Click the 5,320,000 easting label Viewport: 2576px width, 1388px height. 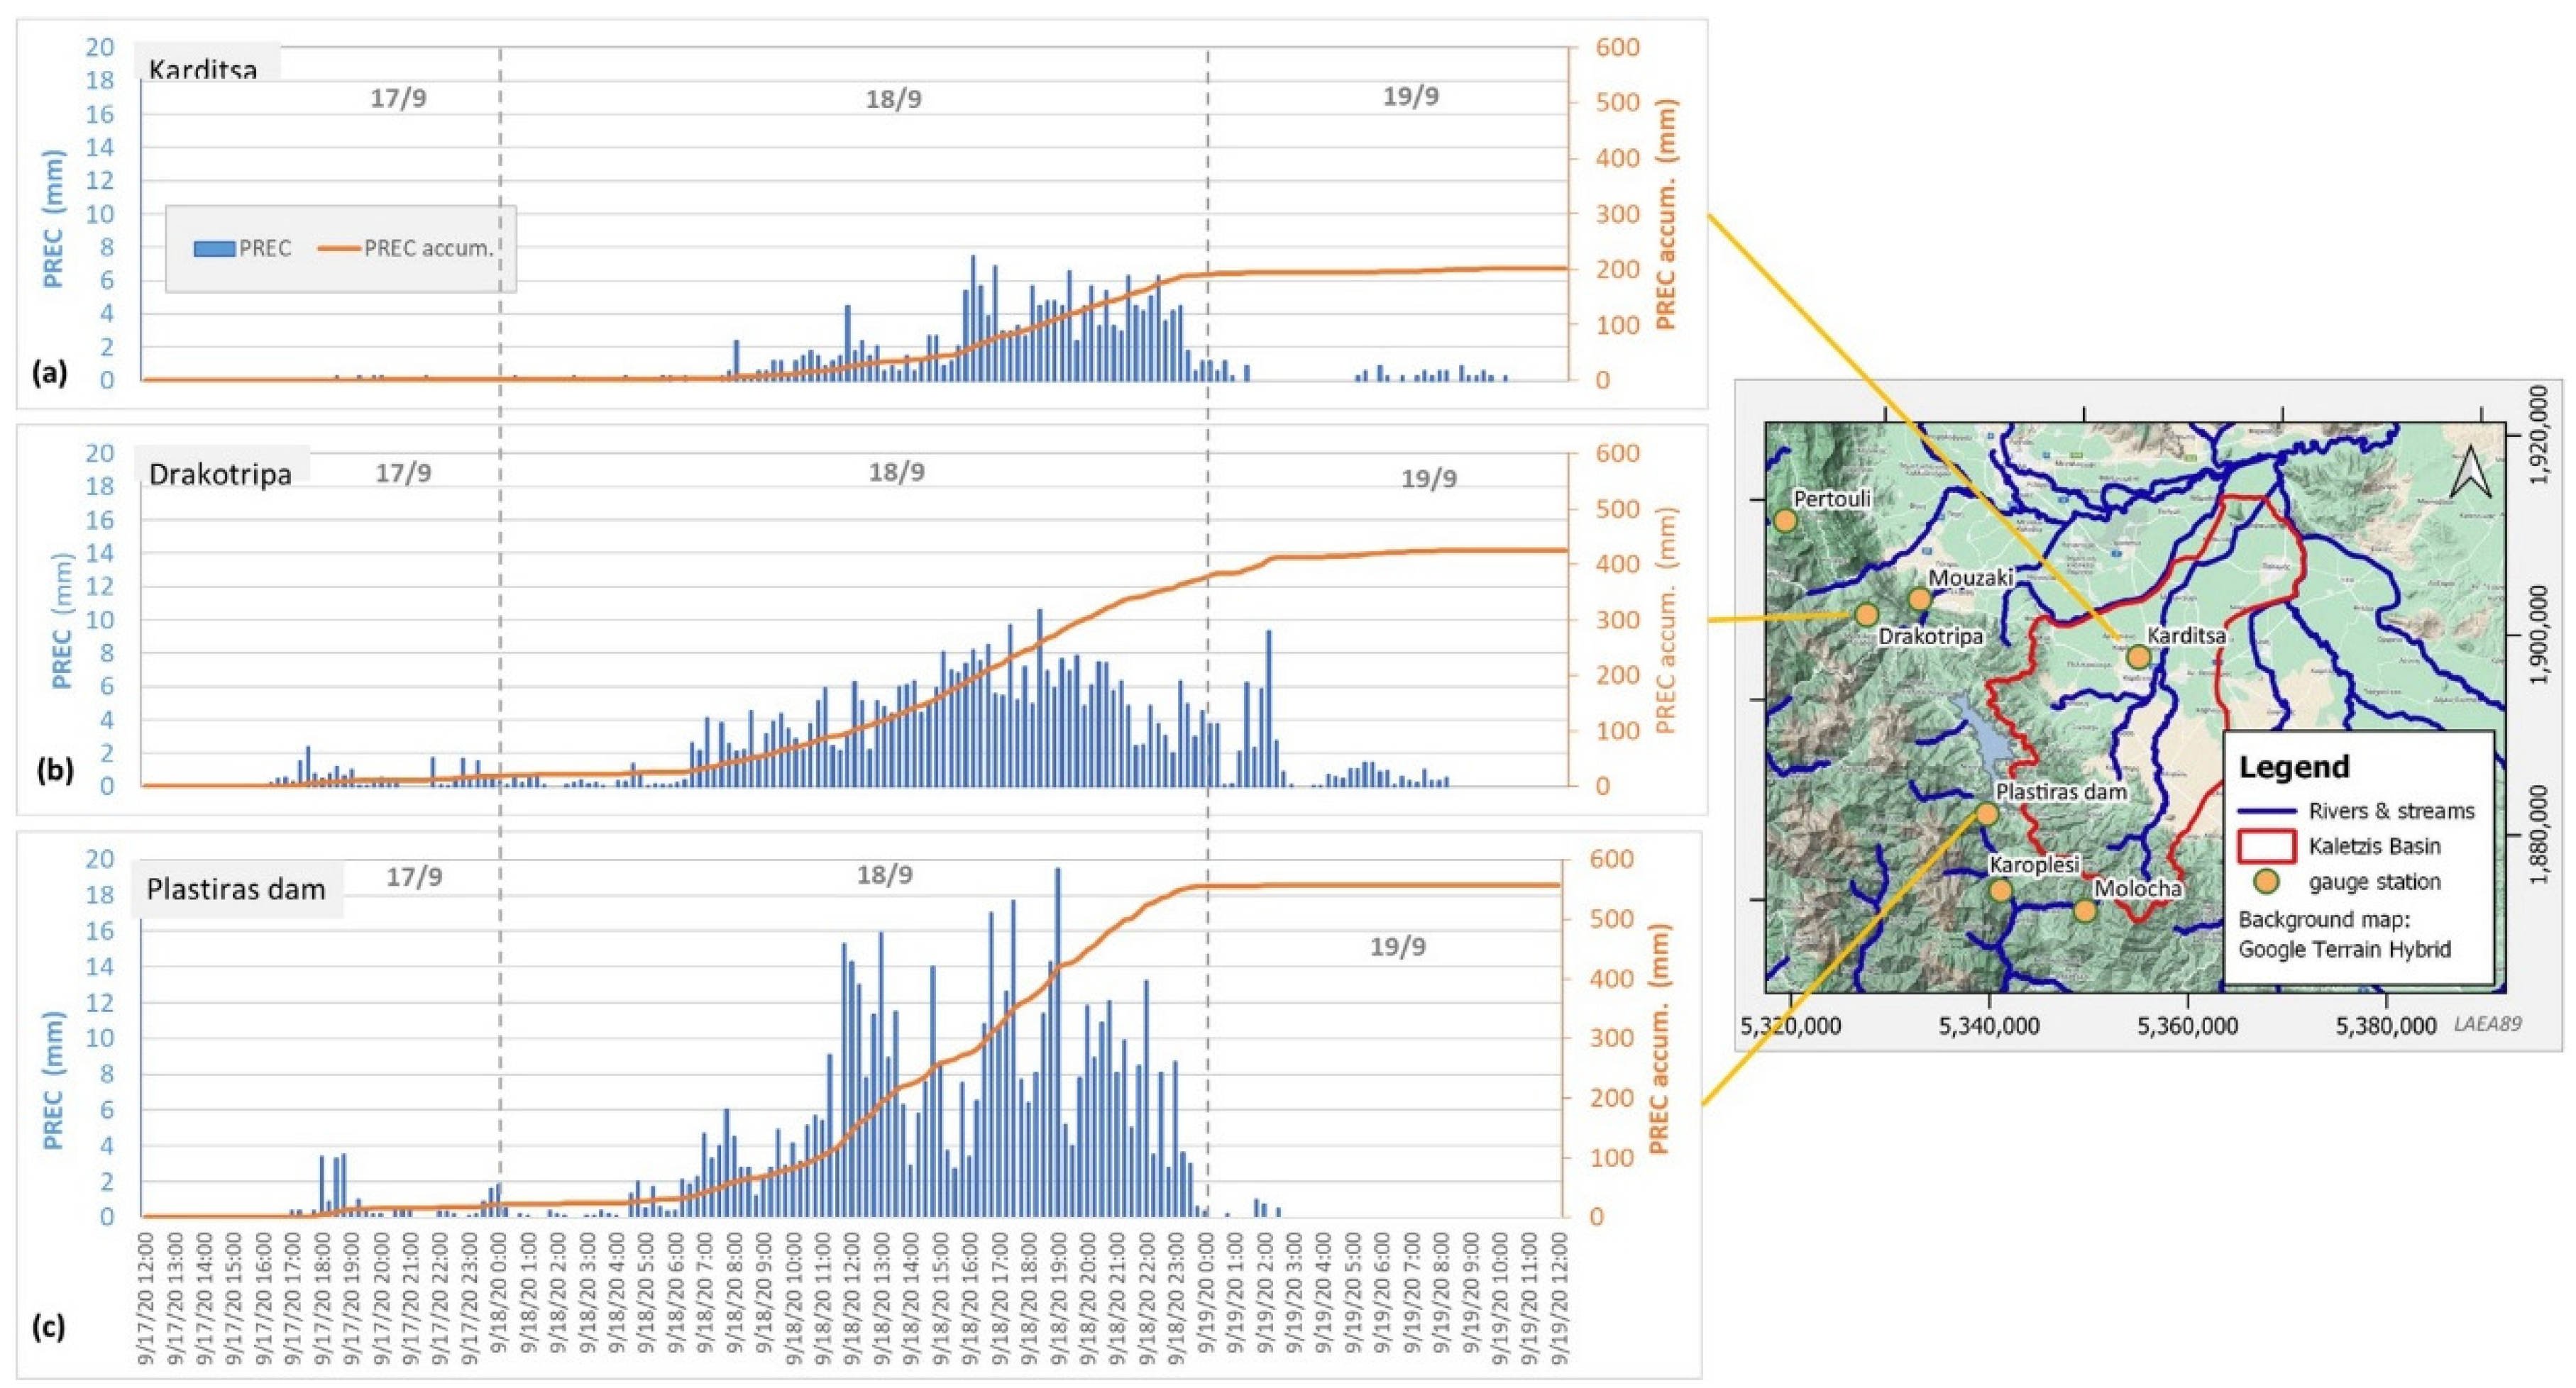coord(1791,1026)
